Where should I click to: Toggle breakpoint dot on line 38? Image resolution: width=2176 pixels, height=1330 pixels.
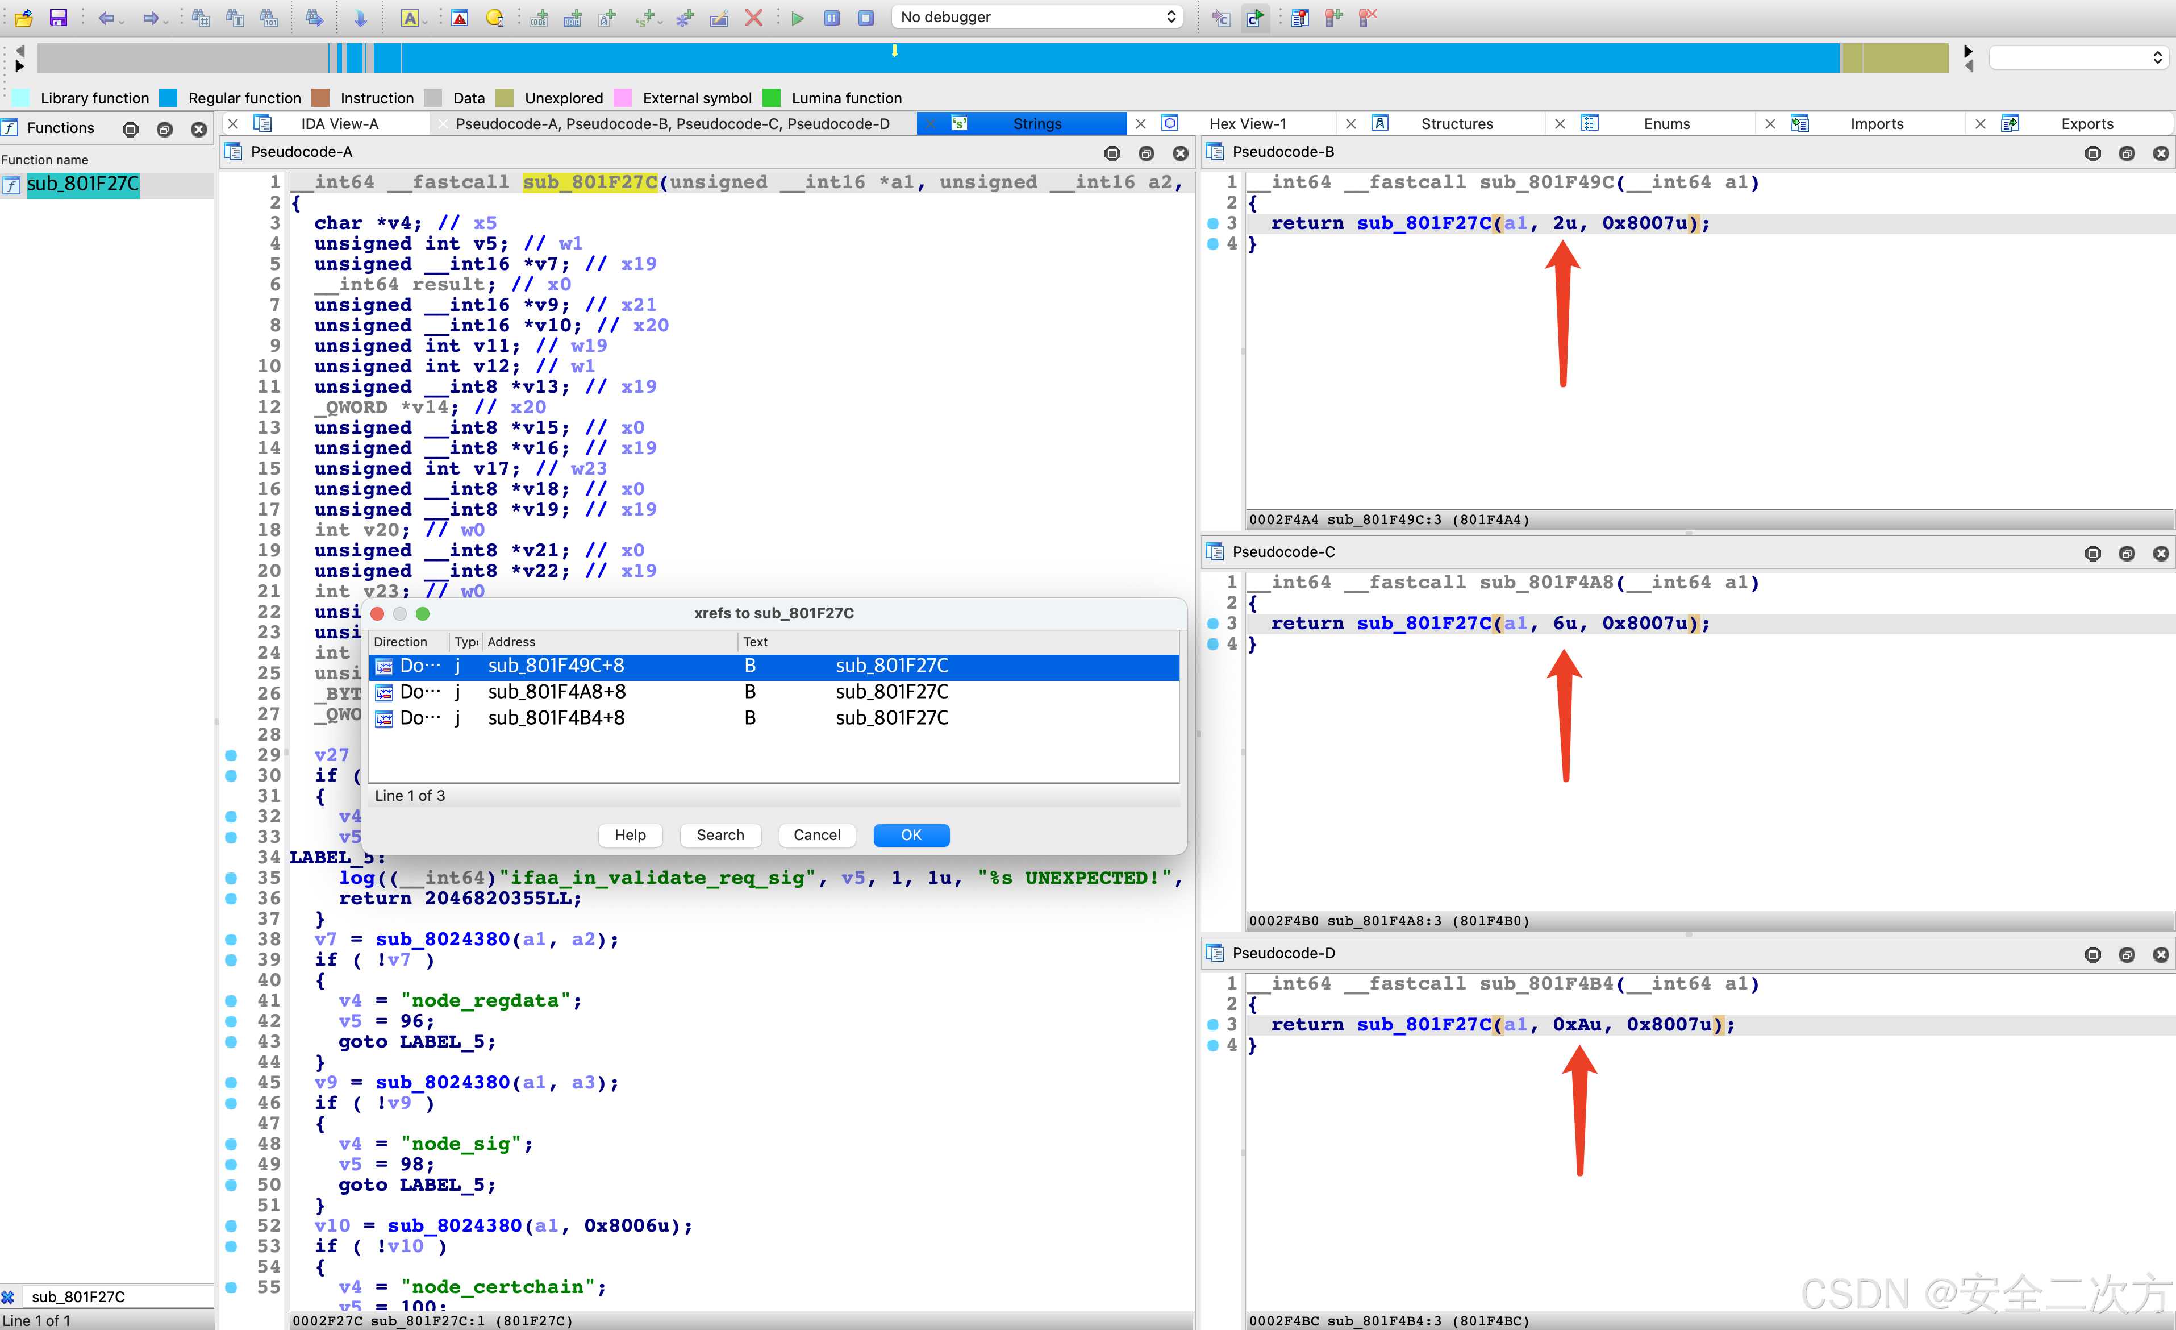[231, 938]
